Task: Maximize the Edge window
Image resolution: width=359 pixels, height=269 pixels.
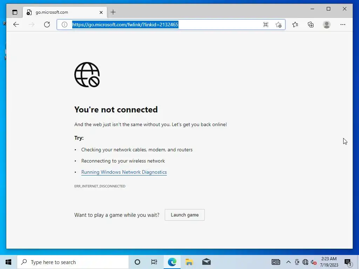Action: (x=328, y=9)
